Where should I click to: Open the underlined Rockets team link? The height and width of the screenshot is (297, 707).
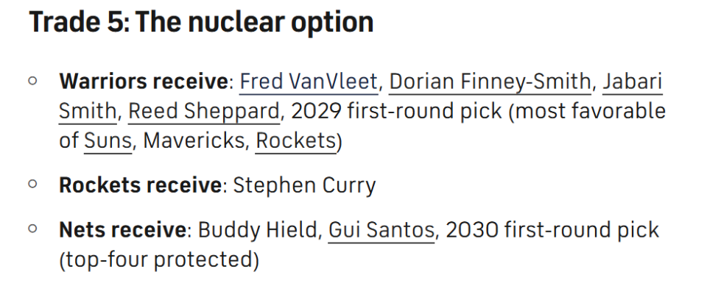295,140
